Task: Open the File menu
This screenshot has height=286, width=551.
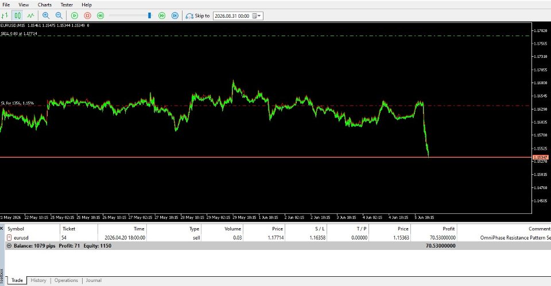Action: [6, 5]
